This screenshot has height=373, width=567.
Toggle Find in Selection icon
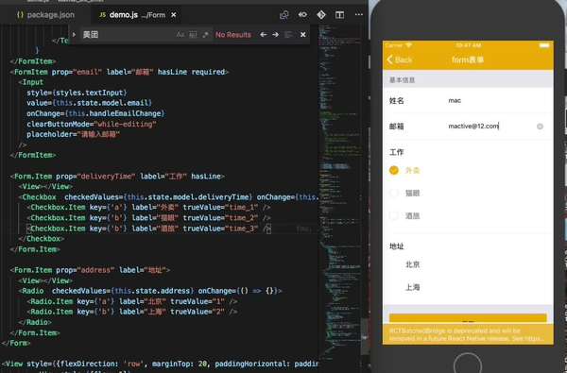pyautogui.click(x=288, y=35)
